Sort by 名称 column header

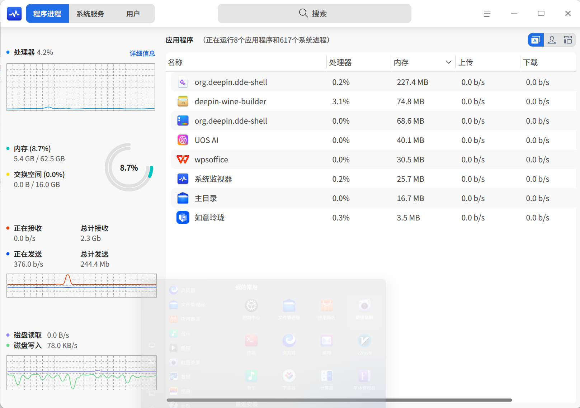pos(246,62)
